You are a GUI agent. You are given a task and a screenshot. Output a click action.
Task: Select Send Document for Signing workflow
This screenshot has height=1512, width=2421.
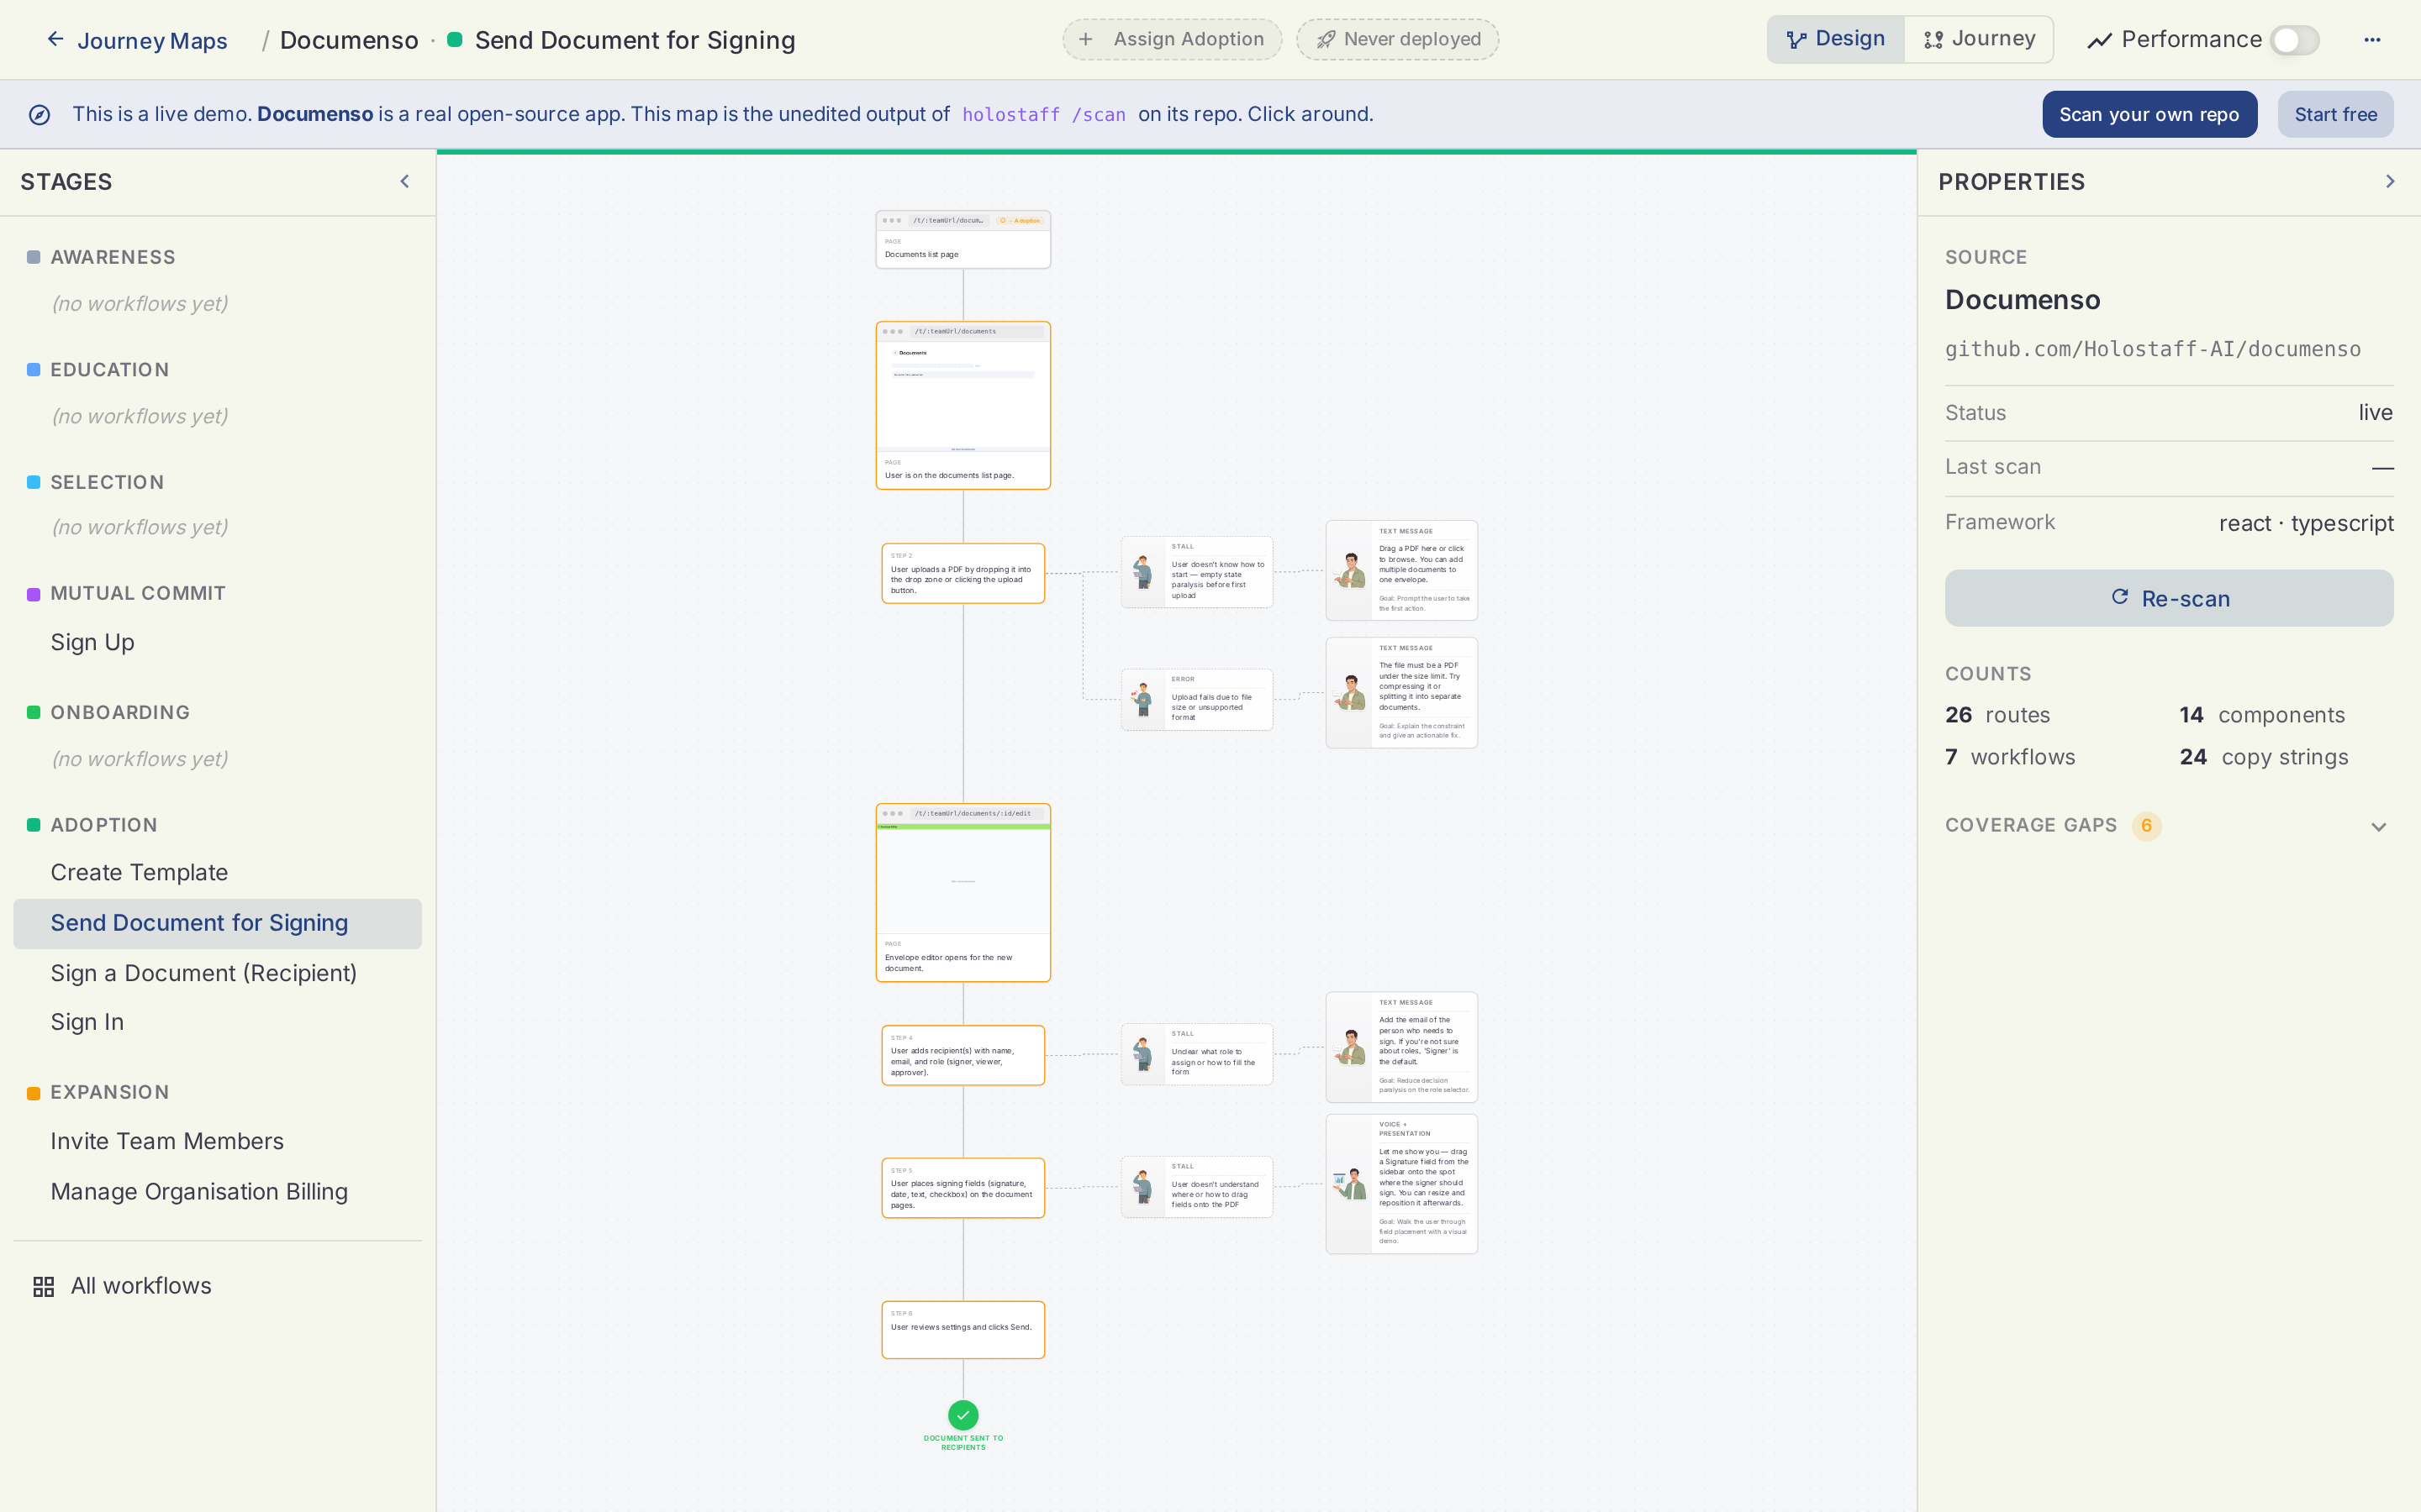217,923
